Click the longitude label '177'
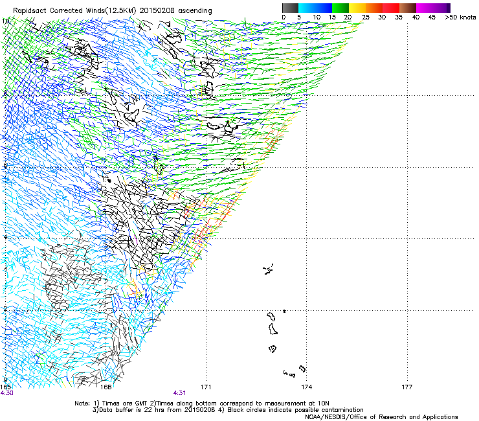Viewport: 479px width, 421px height. [x=407, y=387]
